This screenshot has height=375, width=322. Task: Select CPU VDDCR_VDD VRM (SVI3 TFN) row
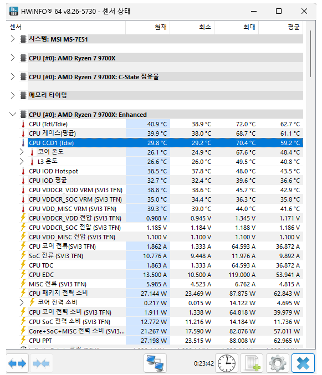161,190
